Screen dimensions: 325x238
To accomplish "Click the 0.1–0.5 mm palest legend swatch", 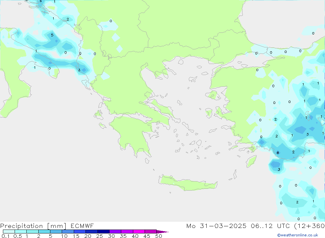I will [x=9, y=232].
